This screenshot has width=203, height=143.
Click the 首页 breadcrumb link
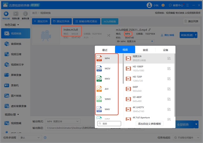point(35,13)
